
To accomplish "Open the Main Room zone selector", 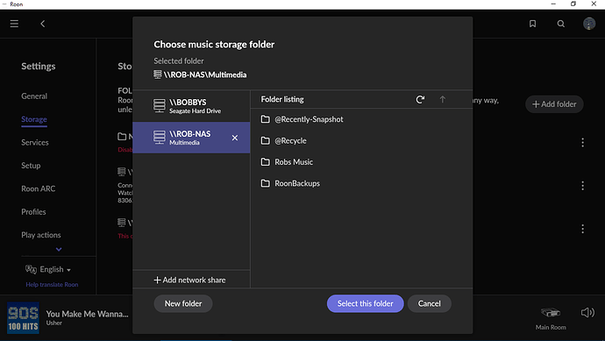I will click(x=551, y=318).
